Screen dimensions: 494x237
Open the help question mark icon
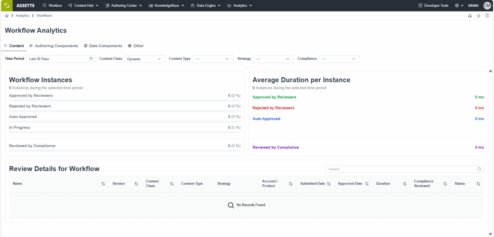(487, 16)
